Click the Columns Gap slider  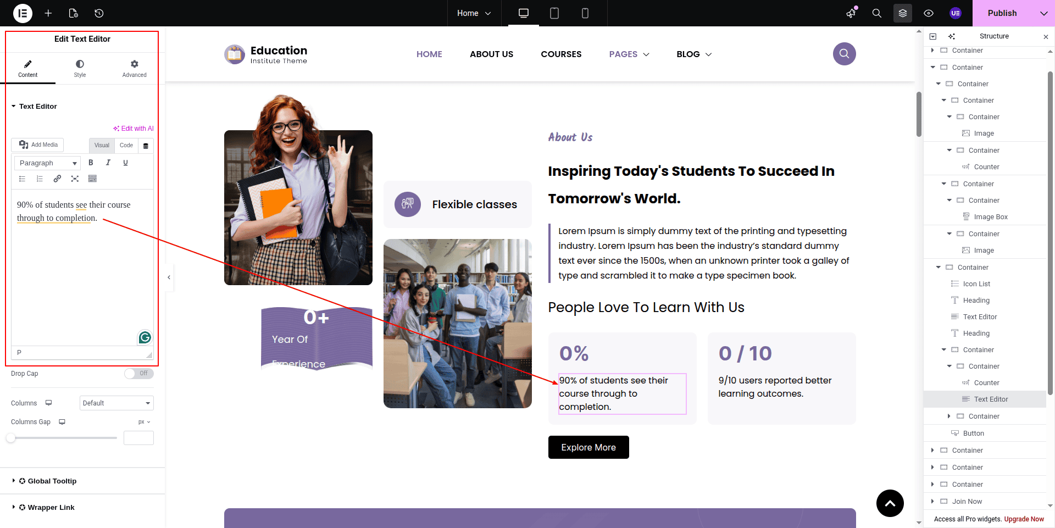tap(63, 438)
